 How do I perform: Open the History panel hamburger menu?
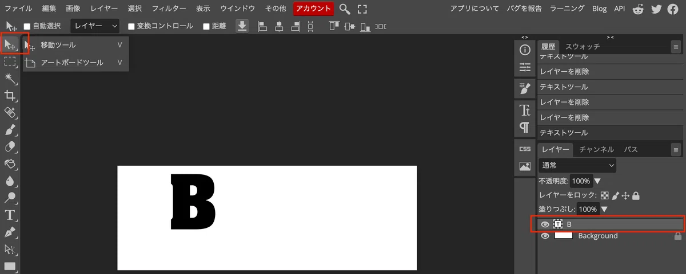pyautogui.click(x=676, y=47)
